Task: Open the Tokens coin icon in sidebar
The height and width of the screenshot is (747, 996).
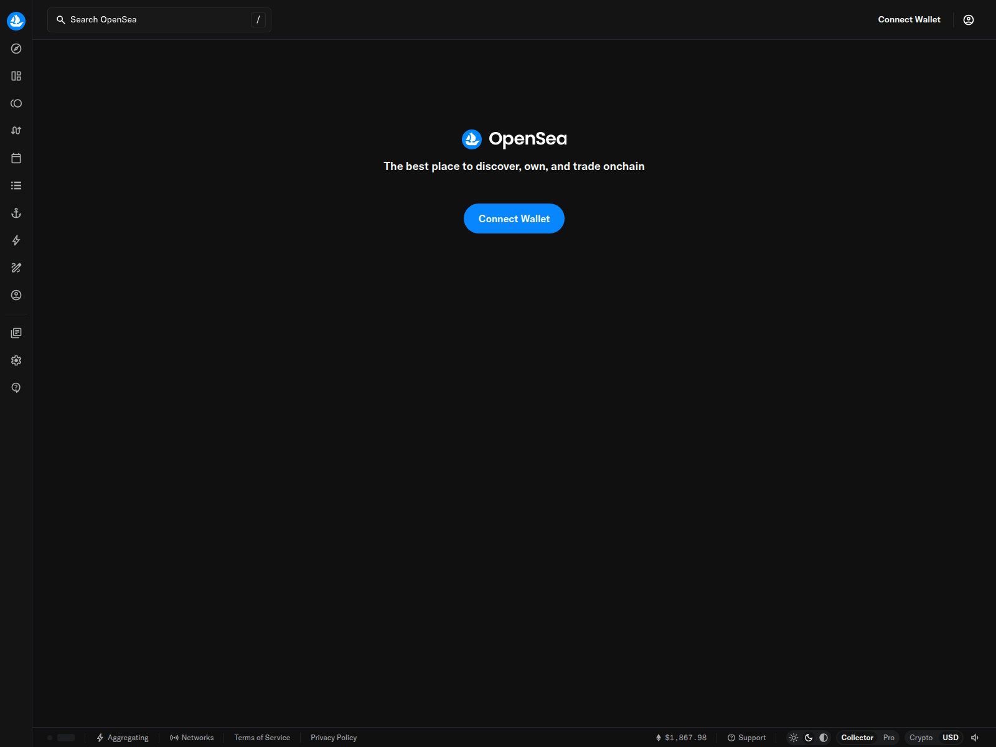Action: 16,103
